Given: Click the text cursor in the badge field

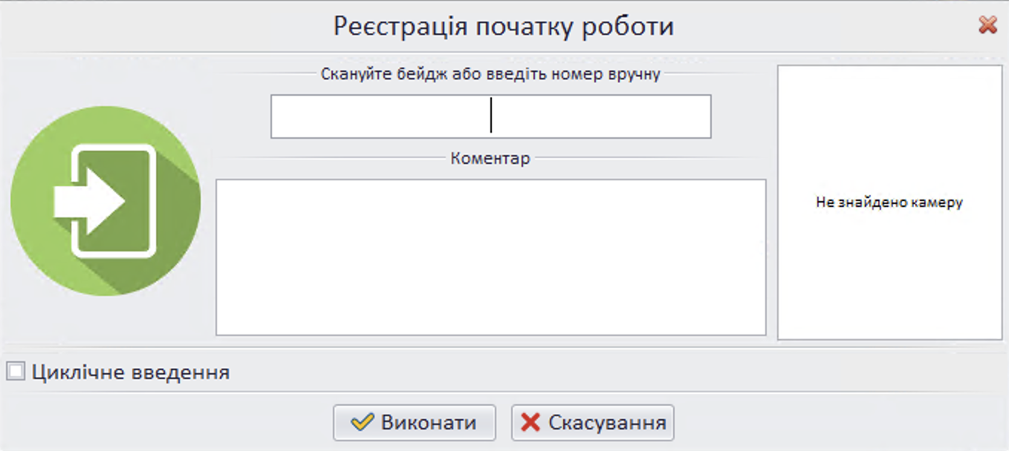Looking at the screenshot, I should click(491, 116).
